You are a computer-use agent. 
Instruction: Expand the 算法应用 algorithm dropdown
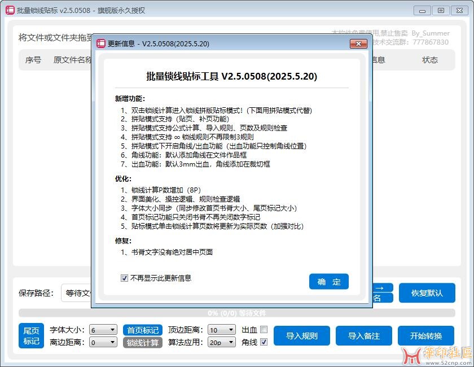tap(221, 342)
